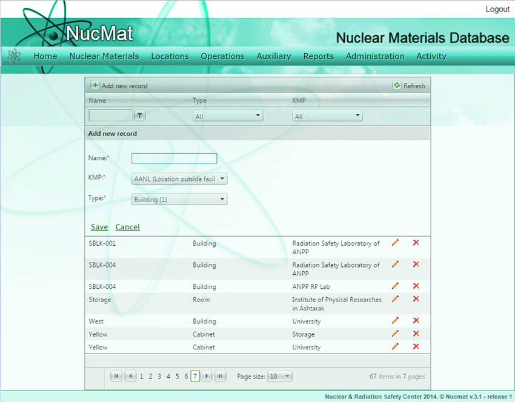Click the Cancel link
This screenshot has height=402, width=515.
pos(127,227)
